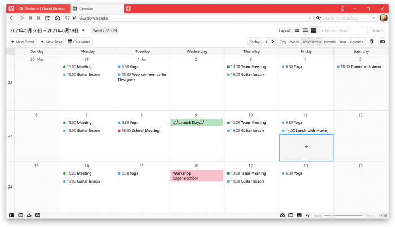Viewport: 395px width, 227px height.
Task: Focus the Filter and Search field
Action: tap(344, 30)
